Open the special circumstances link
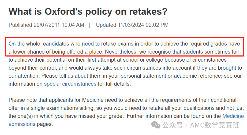Image resolution: width=247 pixels, height=135 pixels. 70,84
